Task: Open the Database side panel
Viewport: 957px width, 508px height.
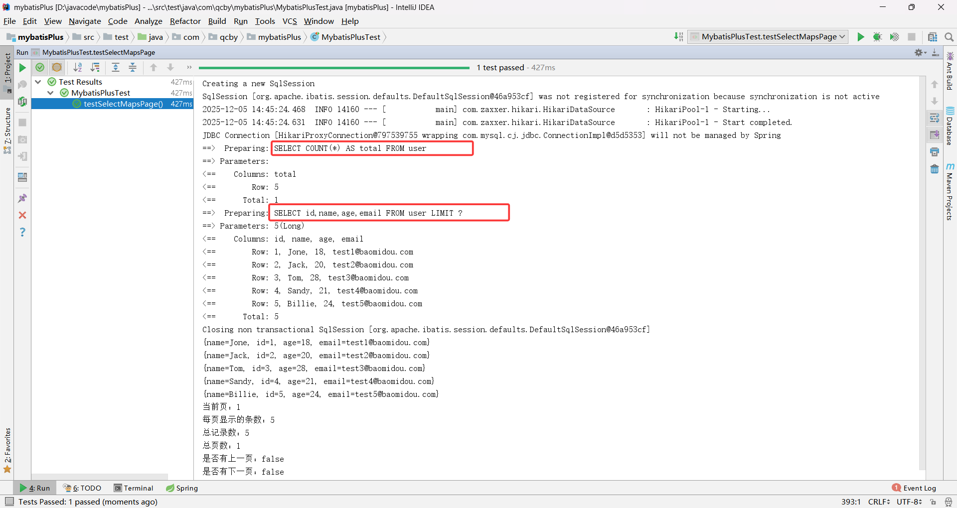Action: [950, 126]
